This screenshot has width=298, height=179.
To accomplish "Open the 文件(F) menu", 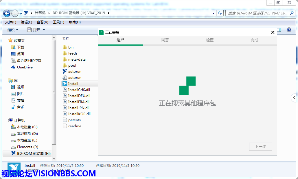I will tap(11, 22).
